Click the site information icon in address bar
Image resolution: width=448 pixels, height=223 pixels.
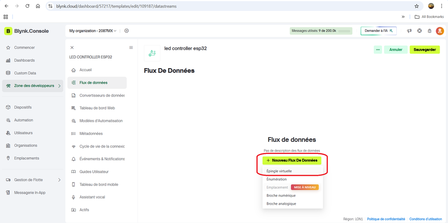50,6
